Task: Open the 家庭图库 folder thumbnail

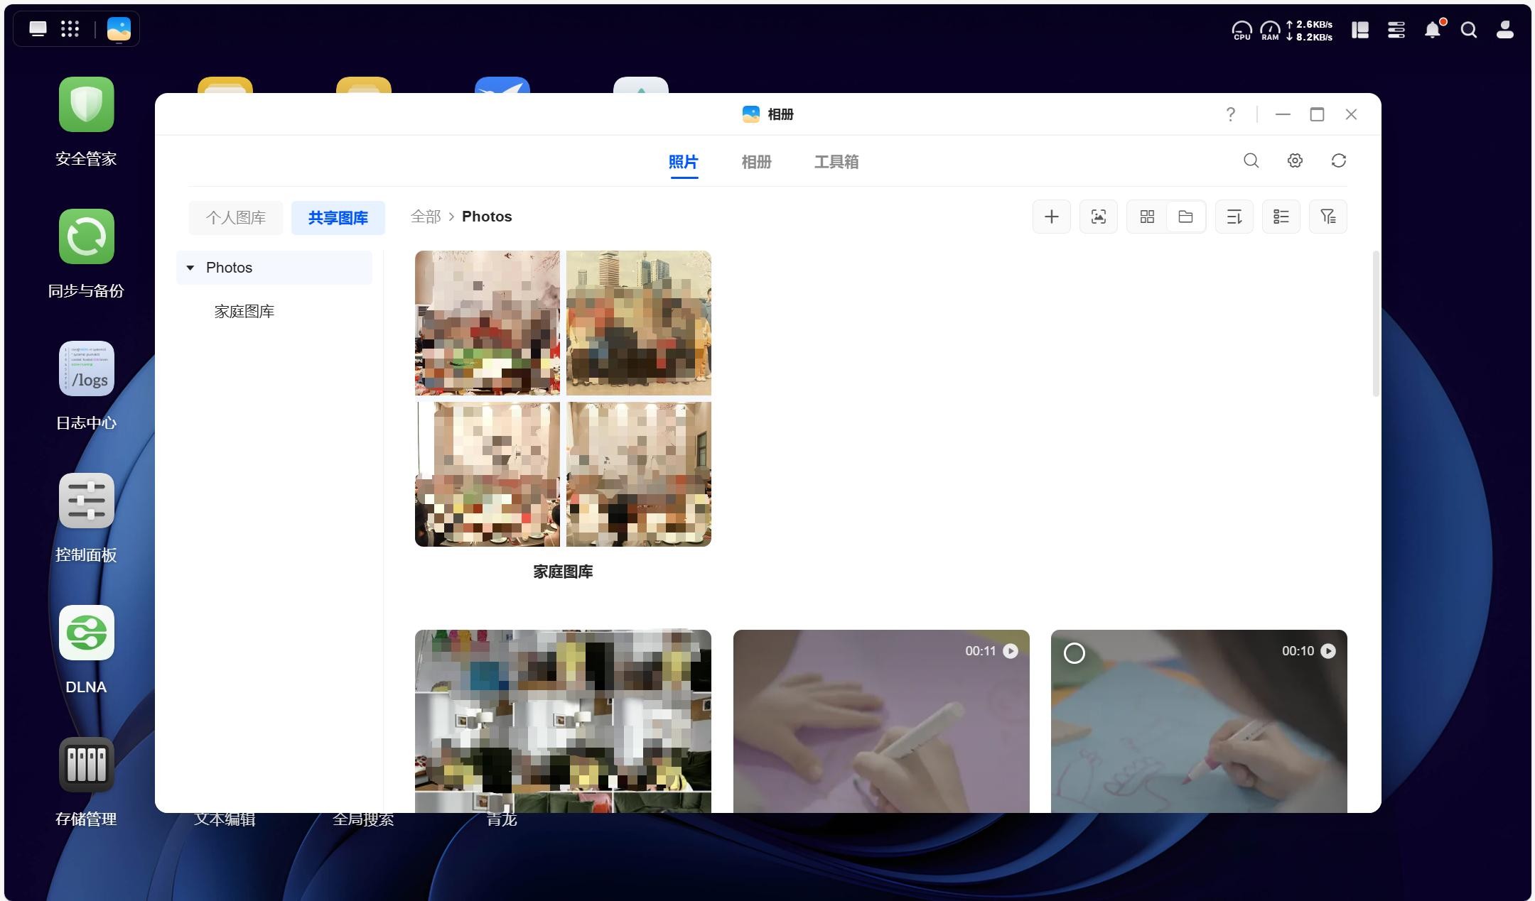Action: click(563, 398)
